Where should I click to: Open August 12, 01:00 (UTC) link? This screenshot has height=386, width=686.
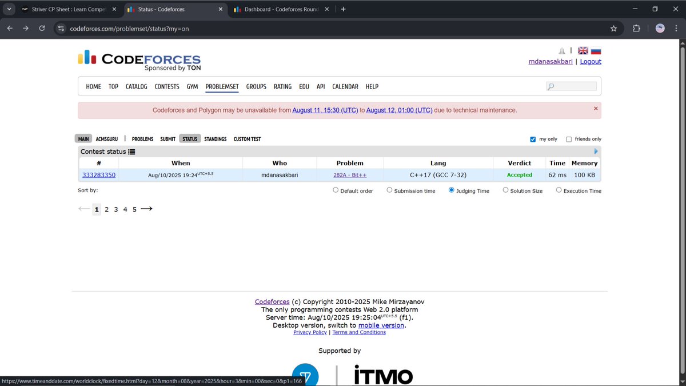399,110
